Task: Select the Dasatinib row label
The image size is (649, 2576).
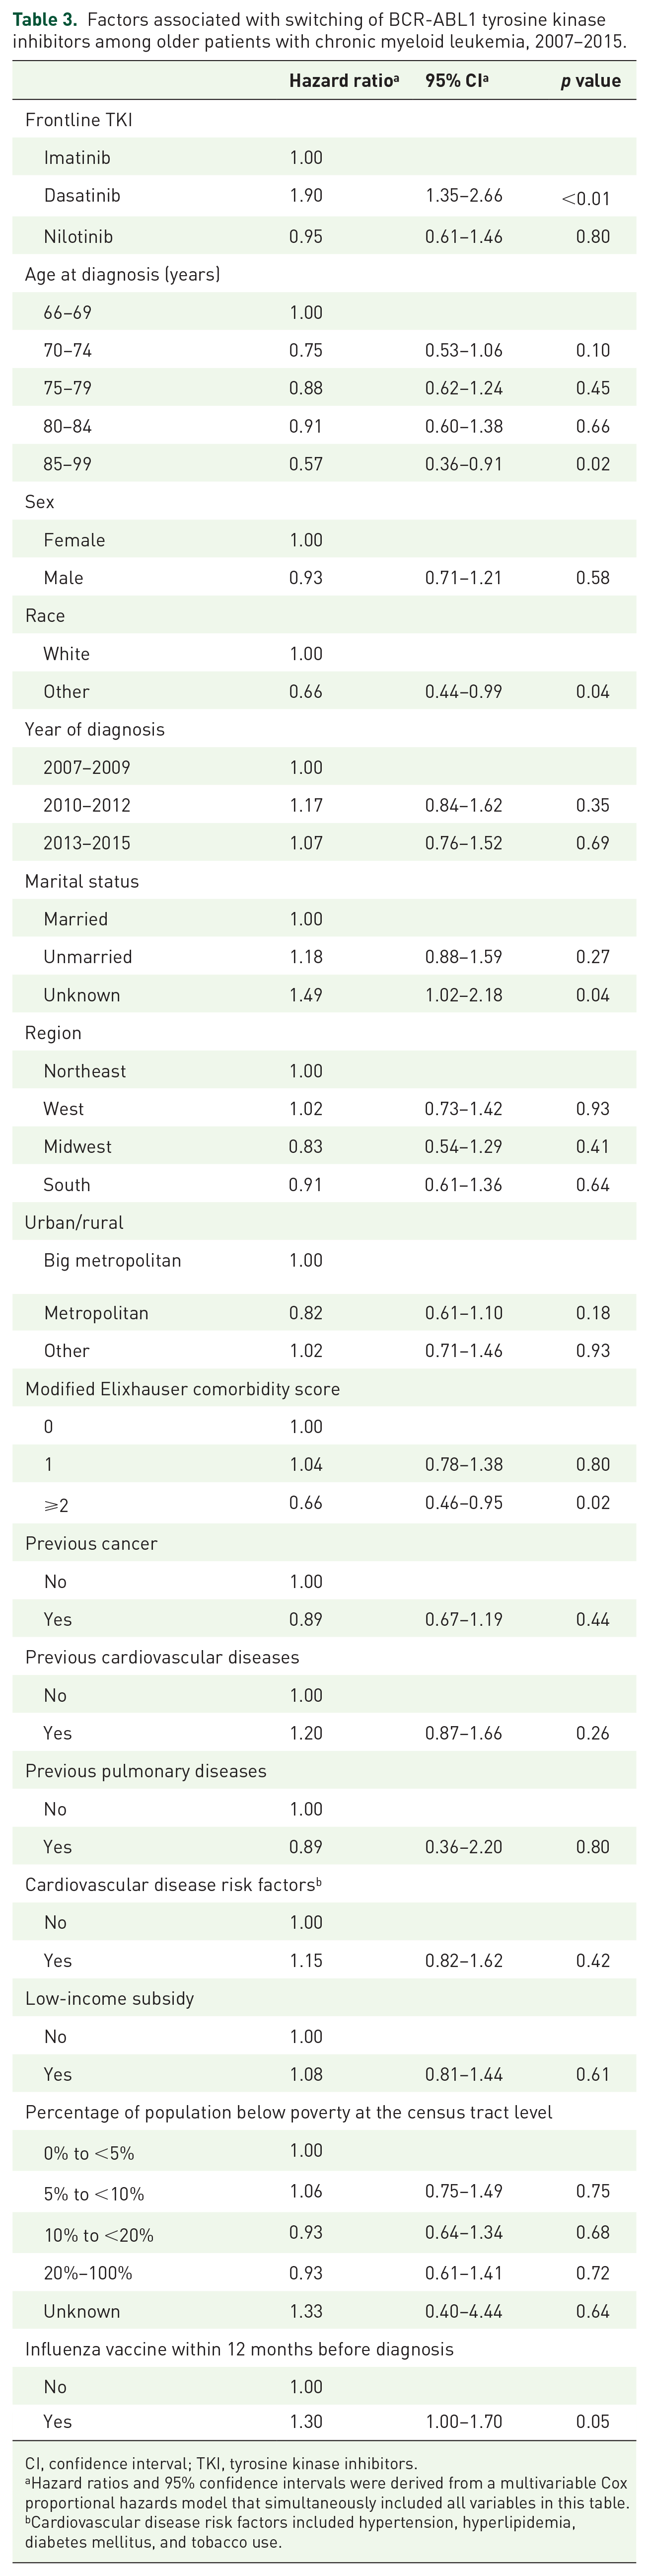Action: click(82, 196)
